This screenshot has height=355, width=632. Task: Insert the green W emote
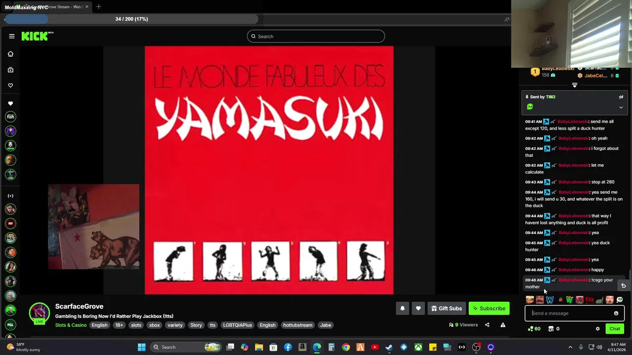click(569, 300)
